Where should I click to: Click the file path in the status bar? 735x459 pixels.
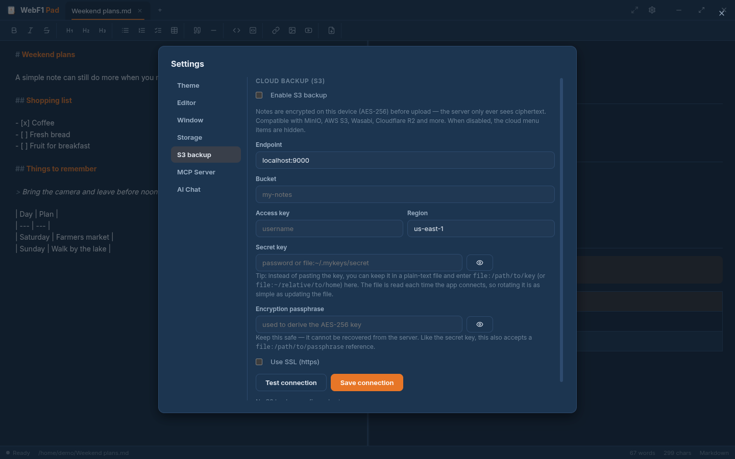(x=83, y=453)
